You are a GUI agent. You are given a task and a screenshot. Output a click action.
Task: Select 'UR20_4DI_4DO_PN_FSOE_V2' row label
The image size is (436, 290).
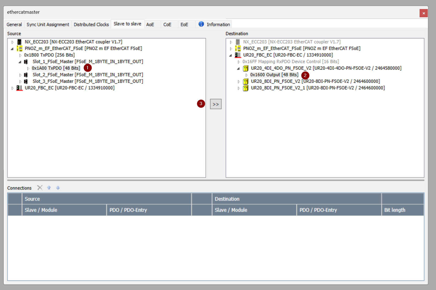(x=326, y=68)
